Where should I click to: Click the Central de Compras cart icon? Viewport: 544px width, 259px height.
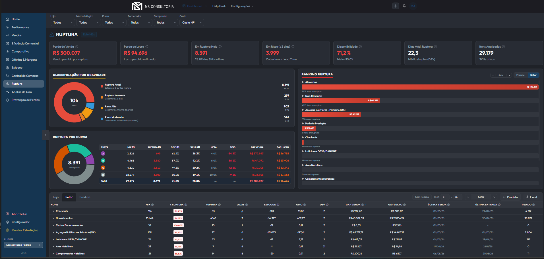(x=7, y=76)
